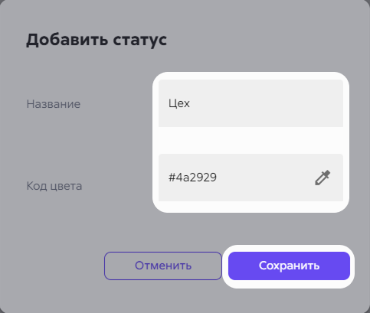370x313 pixels.
Task: Click the pipette icon in color field
Action: coord(323,178)
